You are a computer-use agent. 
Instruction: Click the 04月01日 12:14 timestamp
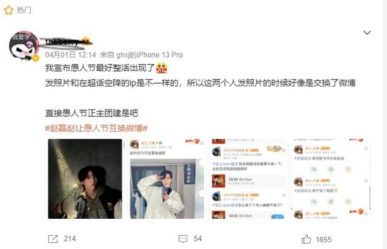tap(71, 55)
